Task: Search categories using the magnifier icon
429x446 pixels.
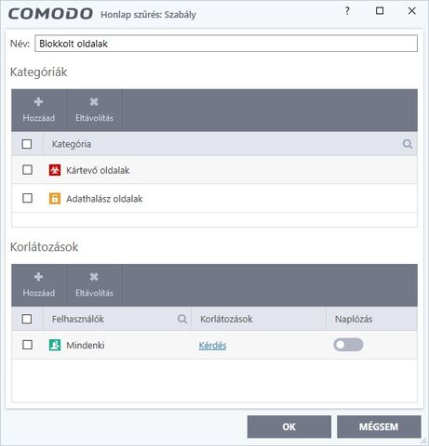Action: (408, 144)
